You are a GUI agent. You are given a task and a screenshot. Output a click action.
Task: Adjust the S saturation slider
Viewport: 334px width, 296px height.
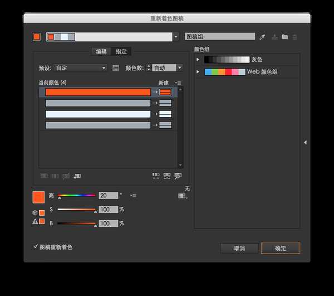click(x=76, y=210)
